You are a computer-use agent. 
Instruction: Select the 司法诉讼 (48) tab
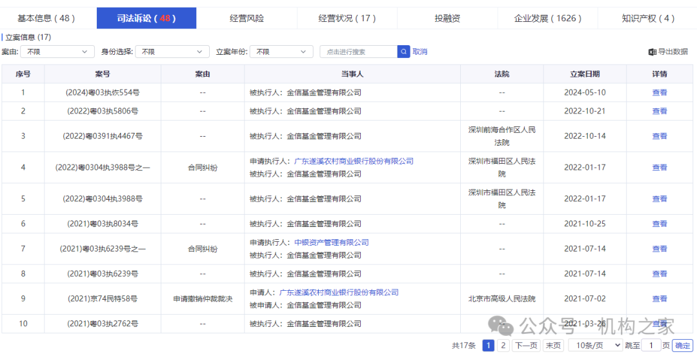(146, 18)
